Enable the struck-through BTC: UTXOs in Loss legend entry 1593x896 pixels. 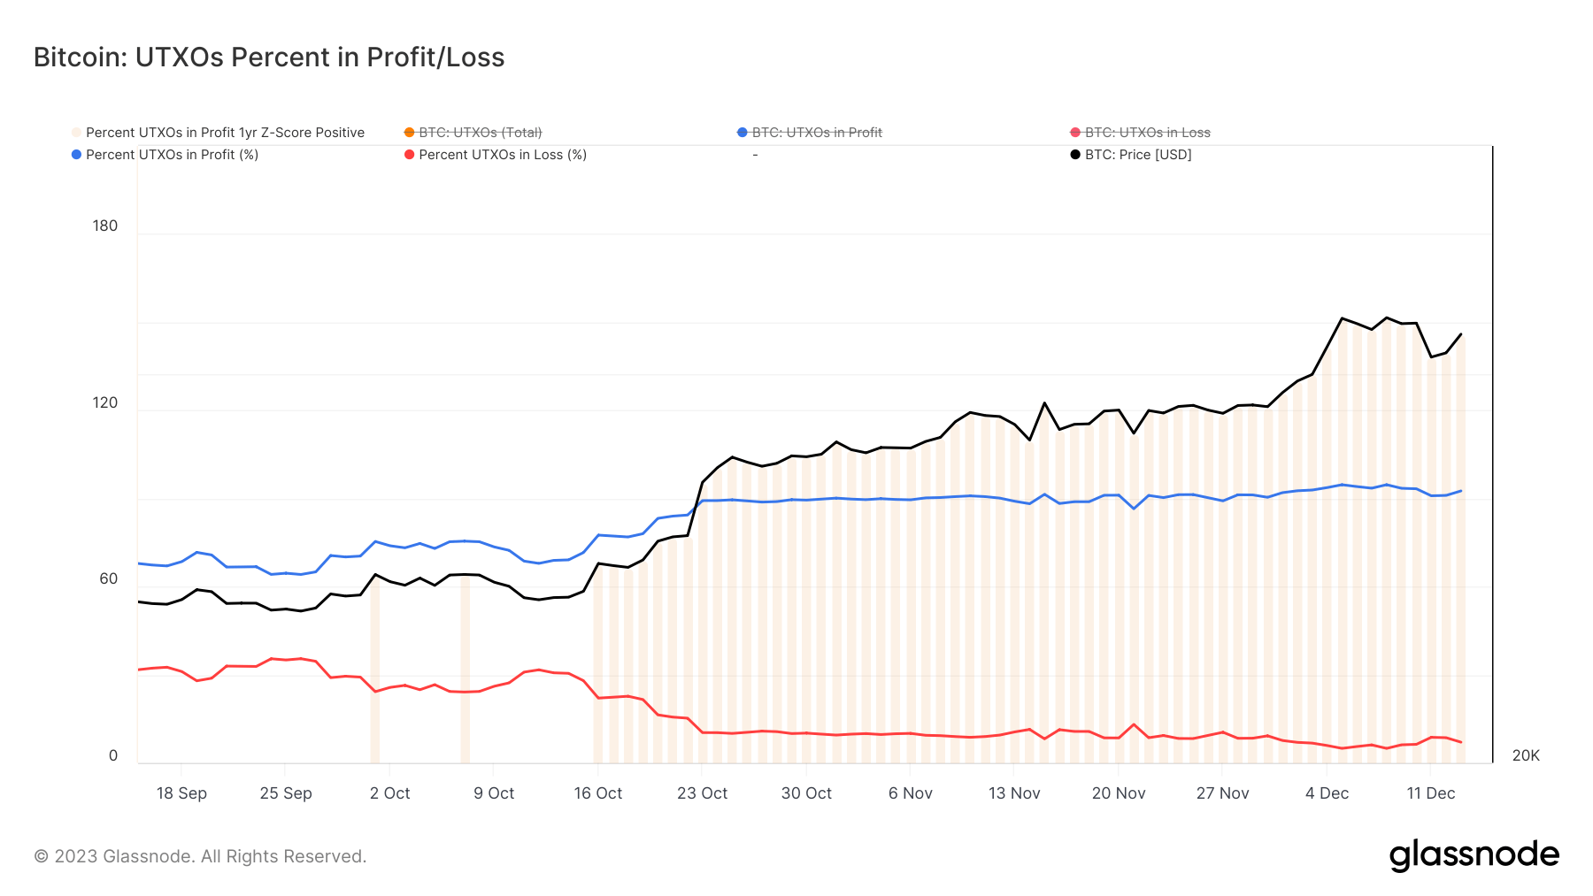pos(1140,133)
